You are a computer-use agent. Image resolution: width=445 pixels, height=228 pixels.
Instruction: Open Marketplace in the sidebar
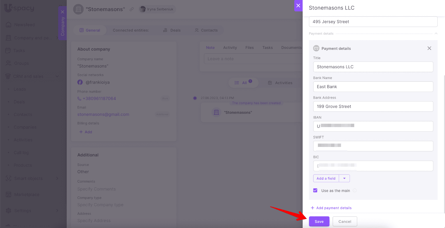pos(26,195)
